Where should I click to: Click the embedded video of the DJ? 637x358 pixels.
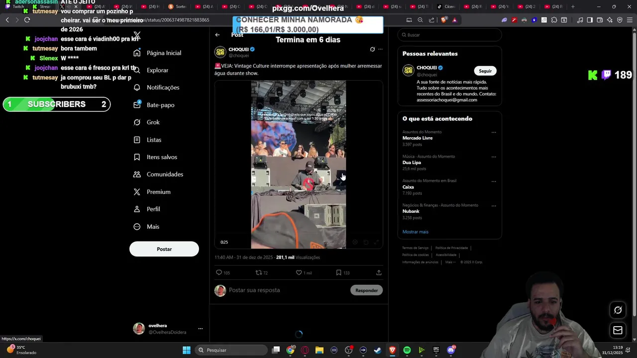tap(299, 164)
